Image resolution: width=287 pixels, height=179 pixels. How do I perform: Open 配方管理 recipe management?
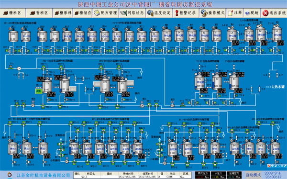105,13
